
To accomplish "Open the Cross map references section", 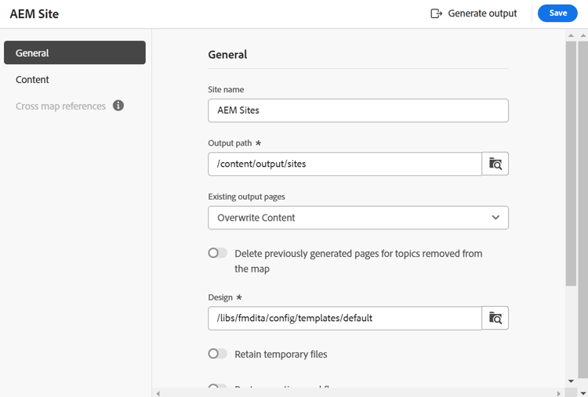I will 60,106.
